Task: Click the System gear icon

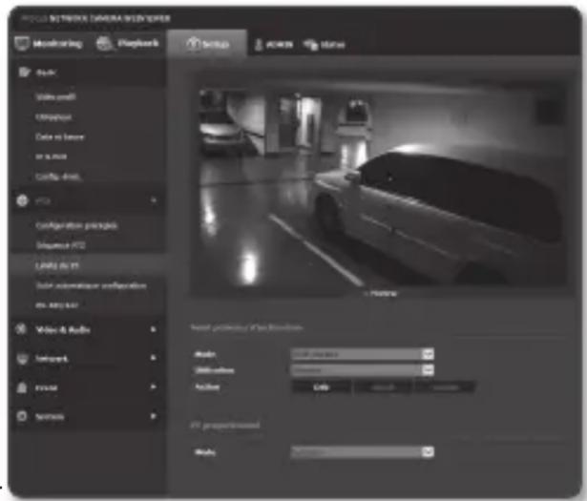Action: tap(23, 417)
